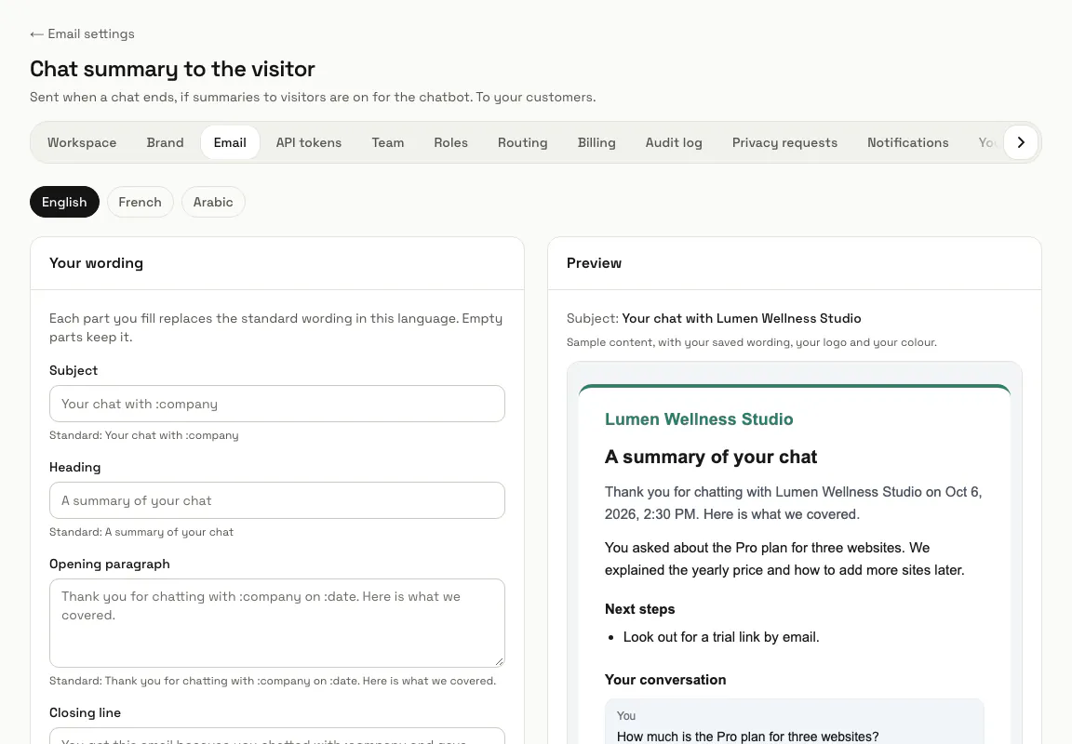The height and width of the screenshot is (744, 1072).
Task: Open the Billing tab
Action: point(596,142)
